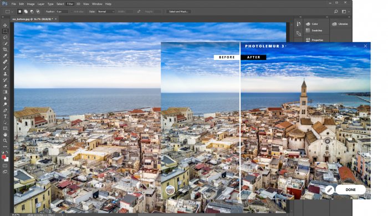Open the File menu
Image resolution: width=388 pixels, height=216 pixels.
[x=14, y=4]
